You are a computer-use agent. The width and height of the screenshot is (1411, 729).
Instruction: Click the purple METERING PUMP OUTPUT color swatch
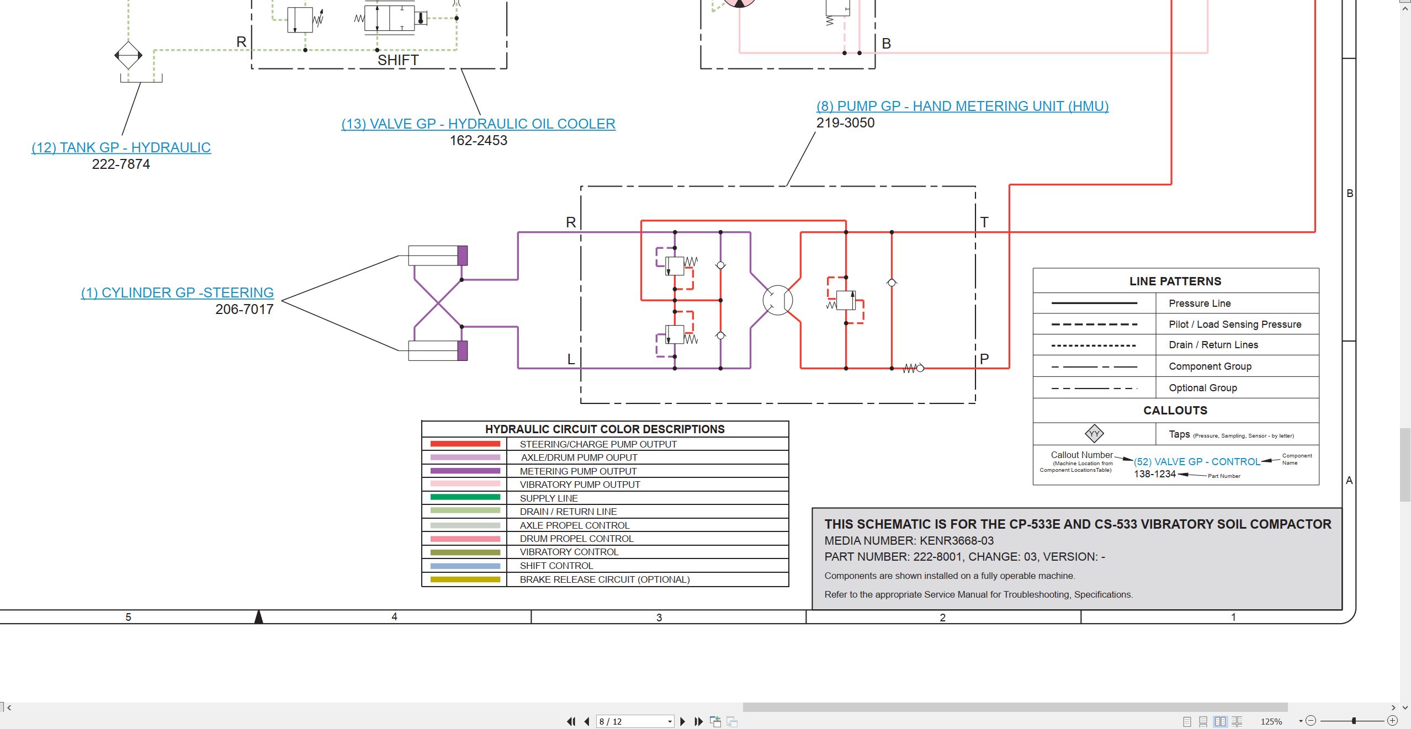[x=465, y=471]
